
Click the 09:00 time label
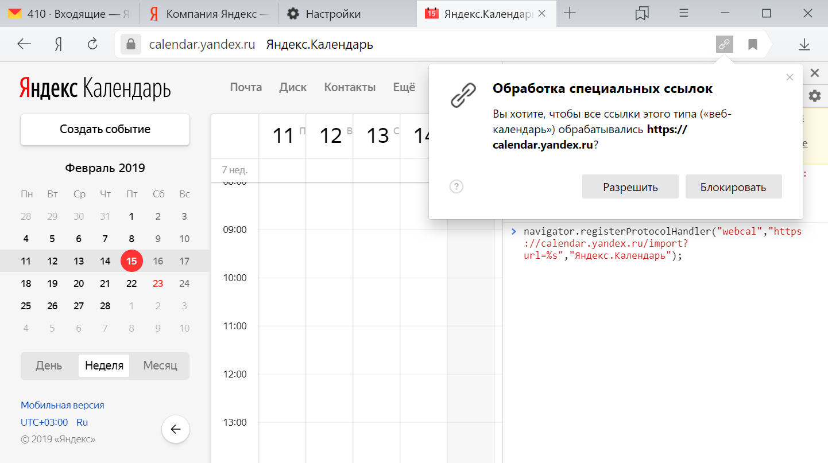coord(234,229)
